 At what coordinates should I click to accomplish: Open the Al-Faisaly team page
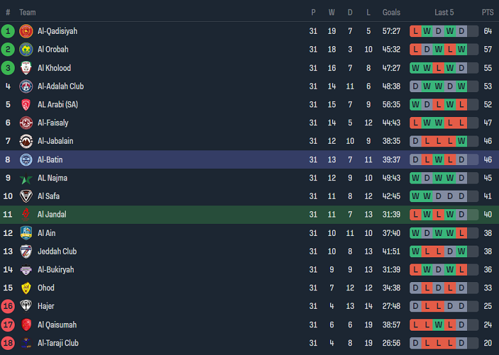click(x=52, y=123)
